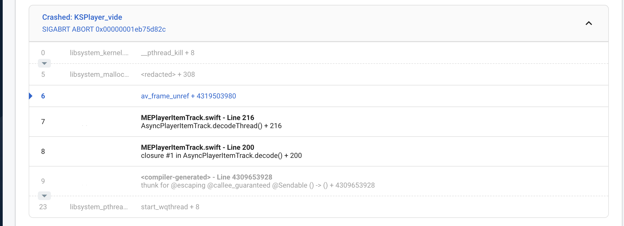
Task: Select the compiler-generated thunk row on frame 9
Action: coord(207,177)
